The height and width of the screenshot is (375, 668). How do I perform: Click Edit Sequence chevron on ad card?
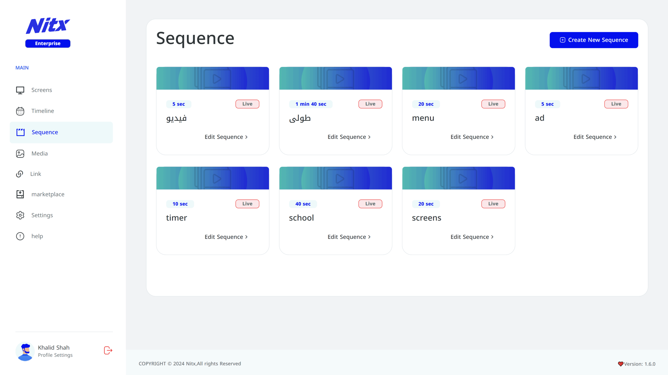615,137
